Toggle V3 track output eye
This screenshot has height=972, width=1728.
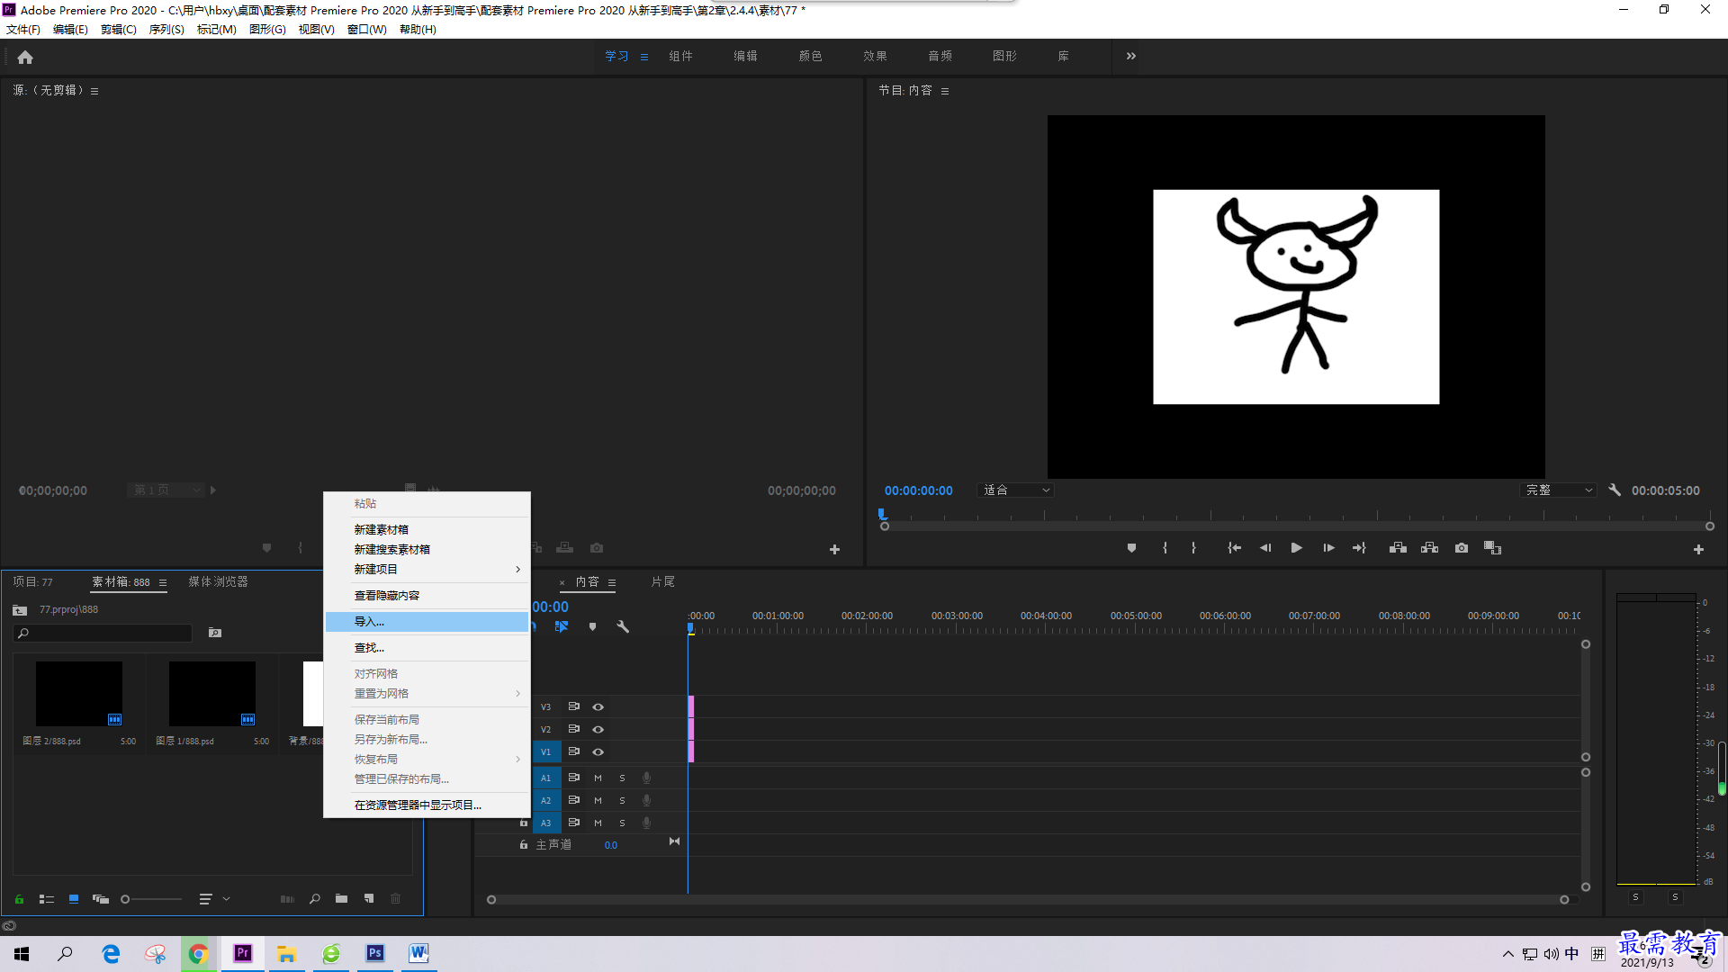click(x=598, y=707)
